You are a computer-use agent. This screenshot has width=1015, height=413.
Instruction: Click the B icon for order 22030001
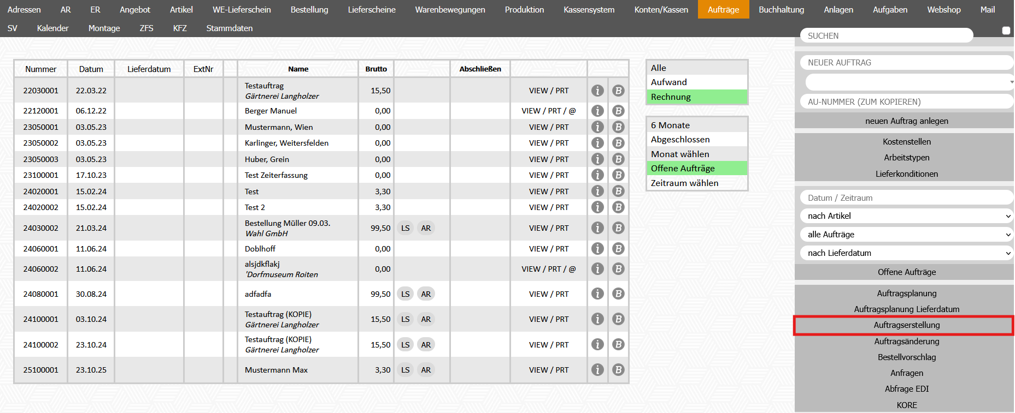pyautogui.click(x=618, y=91)
